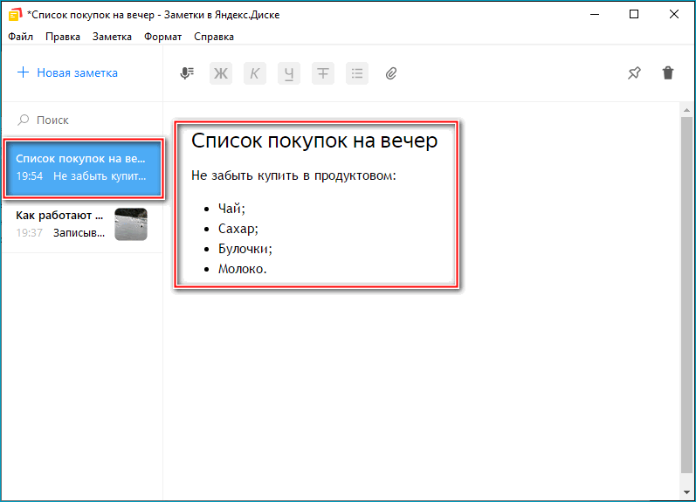Click the Yandex notes app icon in title bar
Image resolution: width=696 pixels, height=502 pixels.
[15, 15]
